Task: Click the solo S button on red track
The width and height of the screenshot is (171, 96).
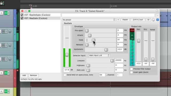Action: coord(1,73)
